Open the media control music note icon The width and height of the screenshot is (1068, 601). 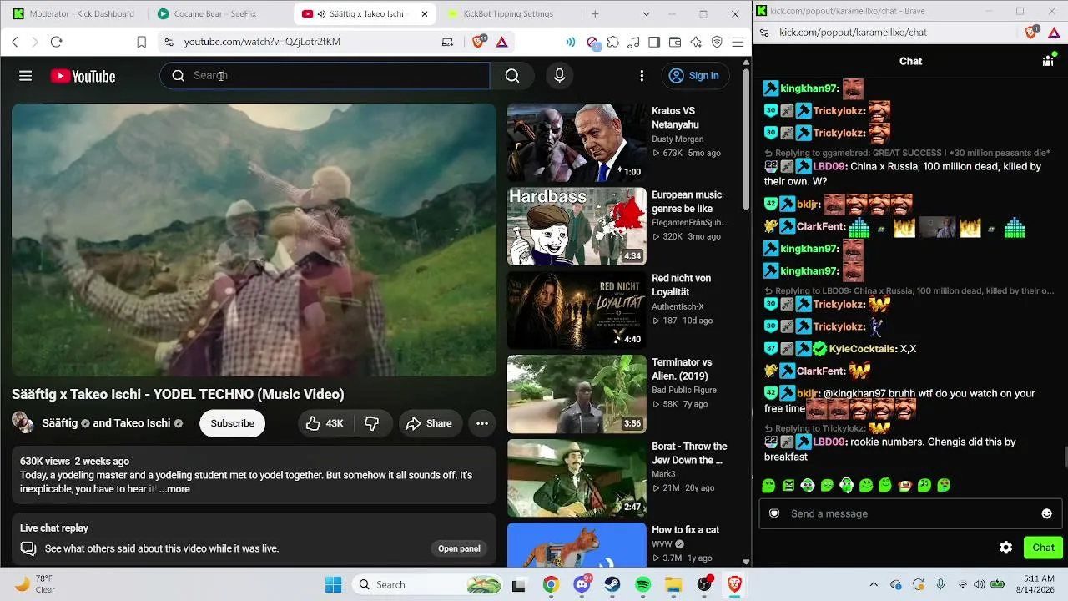(634, 42)
